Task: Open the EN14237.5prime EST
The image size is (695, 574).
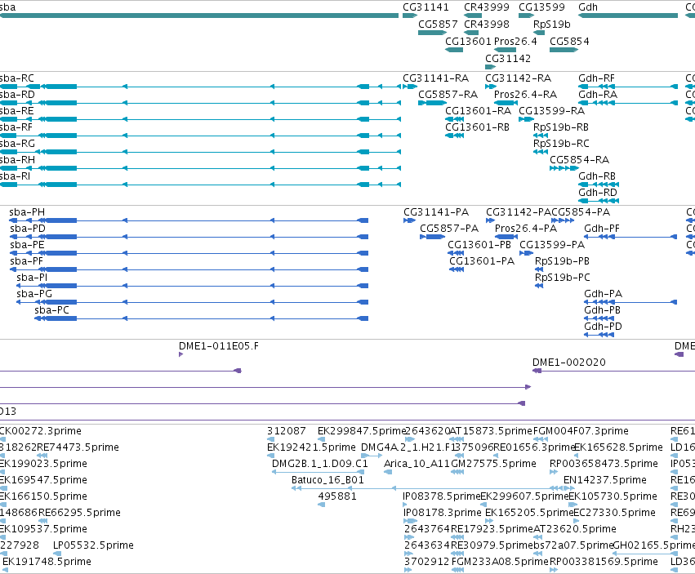Action: click(x=568, y=488)
